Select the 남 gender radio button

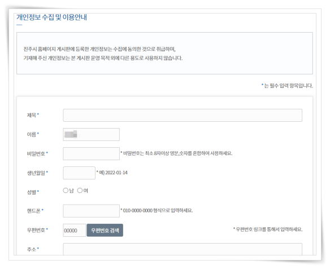[x=66, y=191]
